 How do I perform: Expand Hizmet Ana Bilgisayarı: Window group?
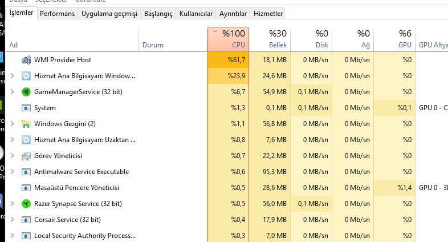pos(13,76)
